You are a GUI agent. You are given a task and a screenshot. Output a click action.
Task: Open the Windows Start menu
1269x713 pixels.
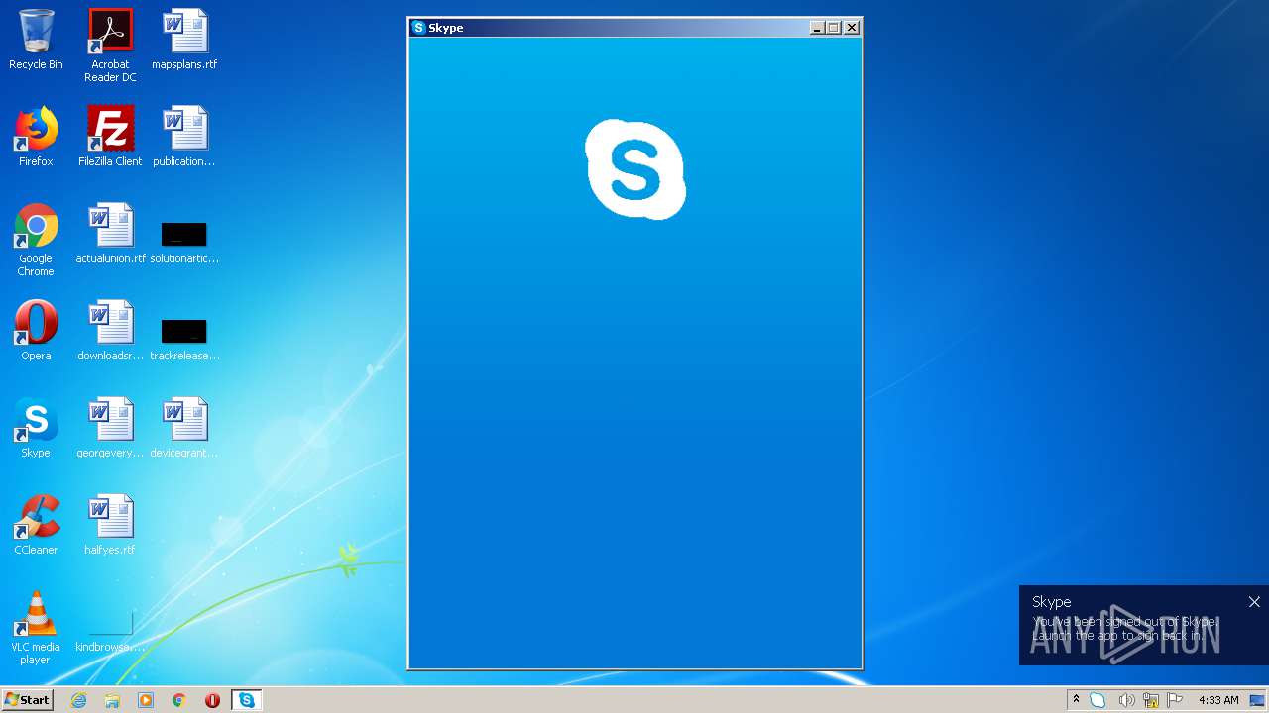[27, 700]
